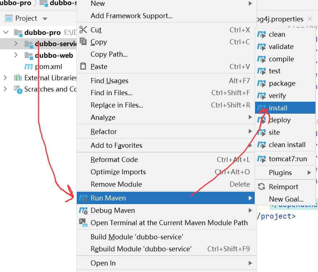Click the Maven icon beside verify

pyautogui.click(x=261, y=96)
